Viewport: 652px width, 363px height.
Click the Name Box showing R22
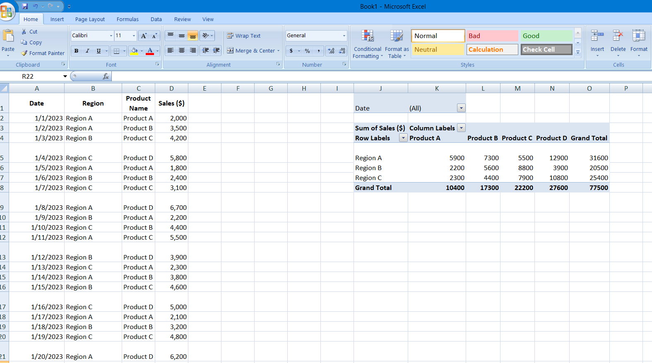pos(31,76)
